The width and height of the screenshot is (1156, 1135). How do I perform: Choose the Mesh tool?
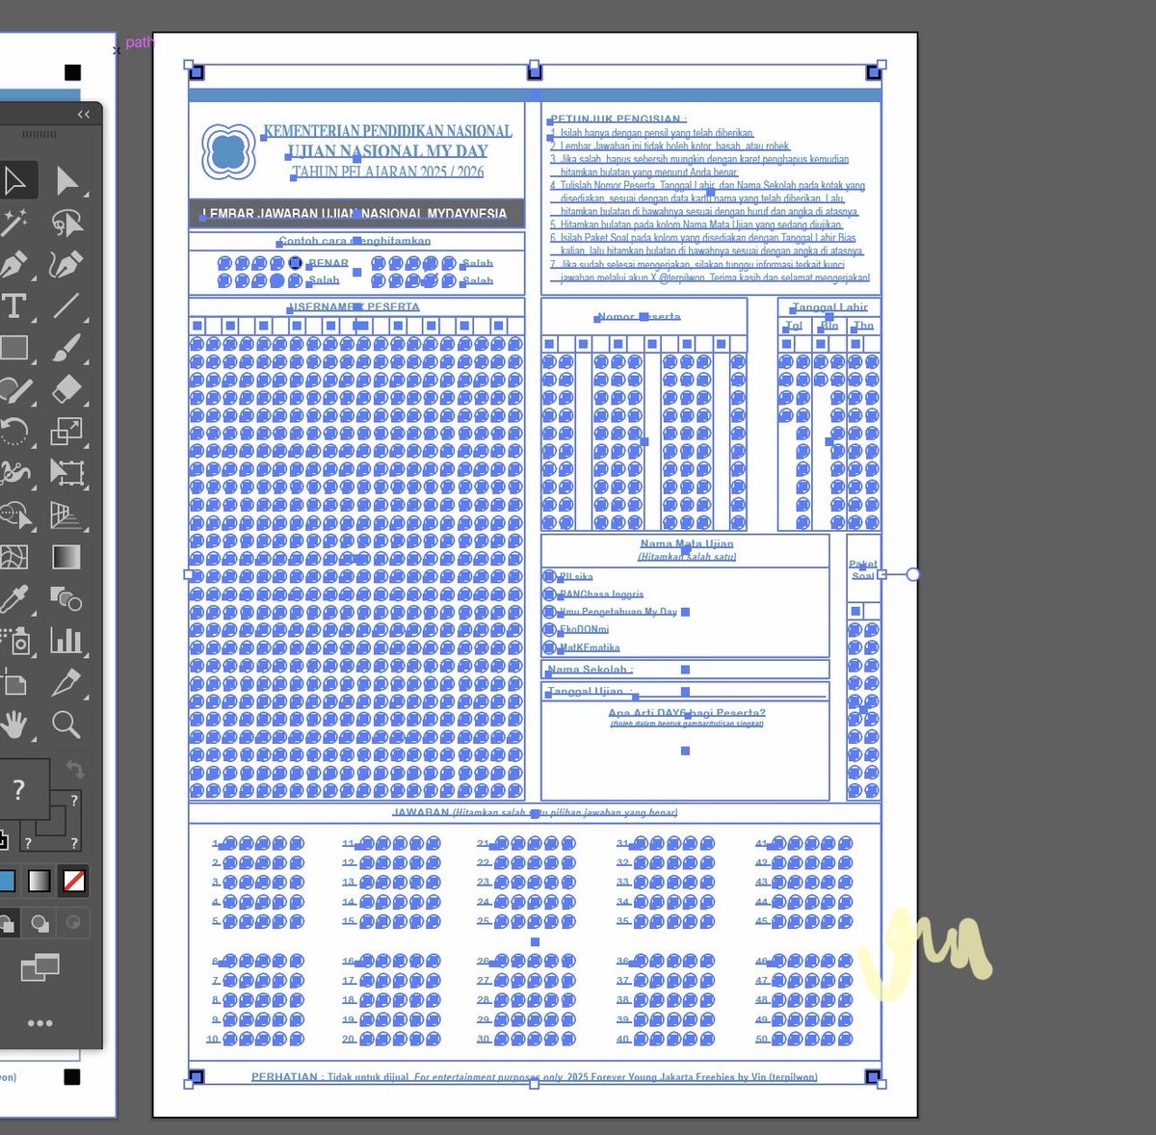click(x=13, y=557)
